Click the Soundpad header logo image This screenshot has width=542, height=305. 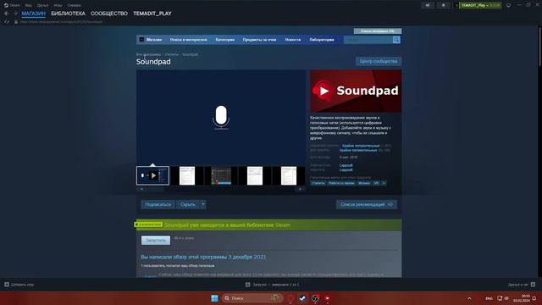coord(356,91)
